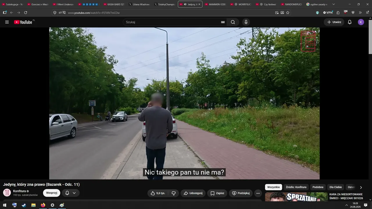Show more filter chips with the arrow
This screenshot has width=372, height=209.
pos(361,188)
